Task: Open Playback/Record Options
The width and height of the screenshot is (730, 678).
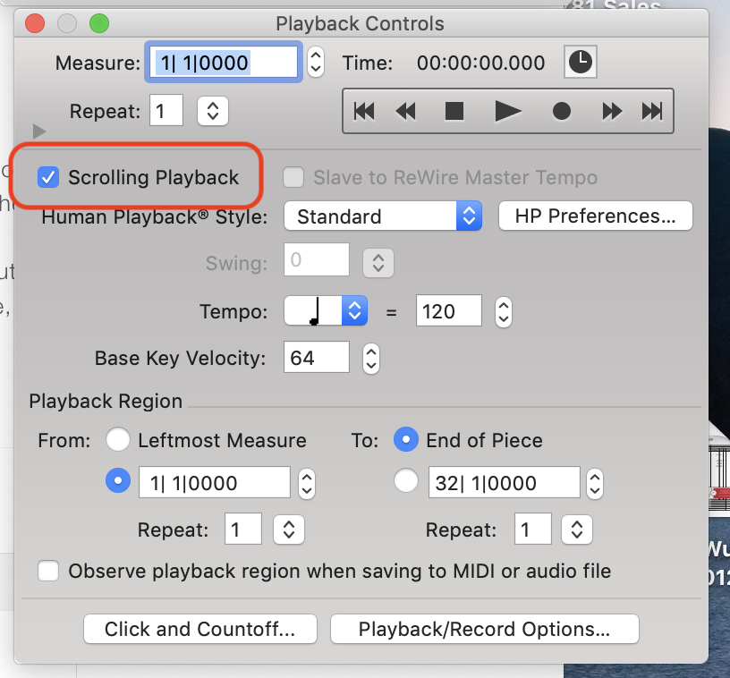Action: tap(484, 629)
